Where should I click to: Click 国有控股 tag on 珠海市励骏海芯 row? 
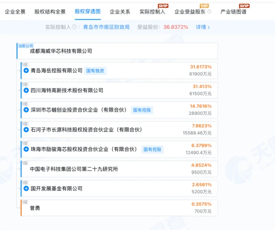(x=152, y=150)
